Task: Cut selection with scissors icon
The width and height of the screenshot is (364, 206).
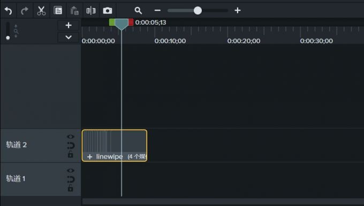Action: 41,11
